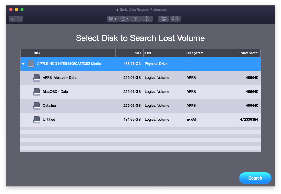This screenshot has width=281, height=194.
Task: Click the drive icon beside APFS_Mojave - Data
Action: coord(37,78)
